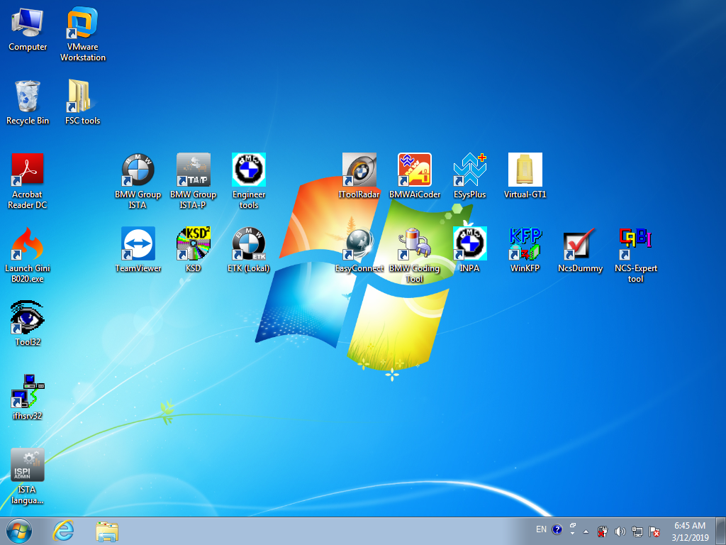Click the EN input language indicator
The height and width of the screenshot is (545, 726).
[x=541, y=530]
